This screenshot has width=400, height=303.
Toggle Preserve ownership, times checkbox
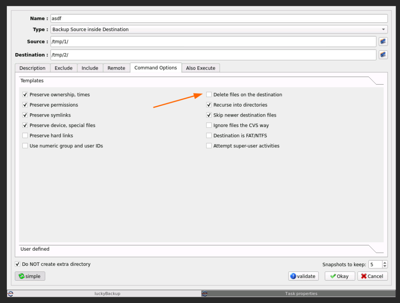coord(25,95)
